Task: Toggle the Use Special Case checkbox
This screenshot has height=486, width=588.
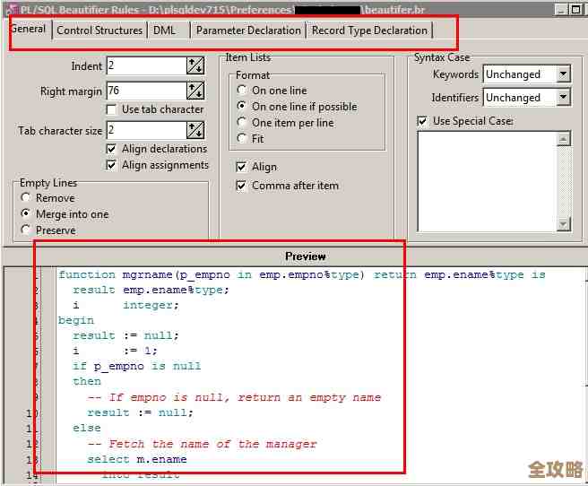Action: coord(423,121)
